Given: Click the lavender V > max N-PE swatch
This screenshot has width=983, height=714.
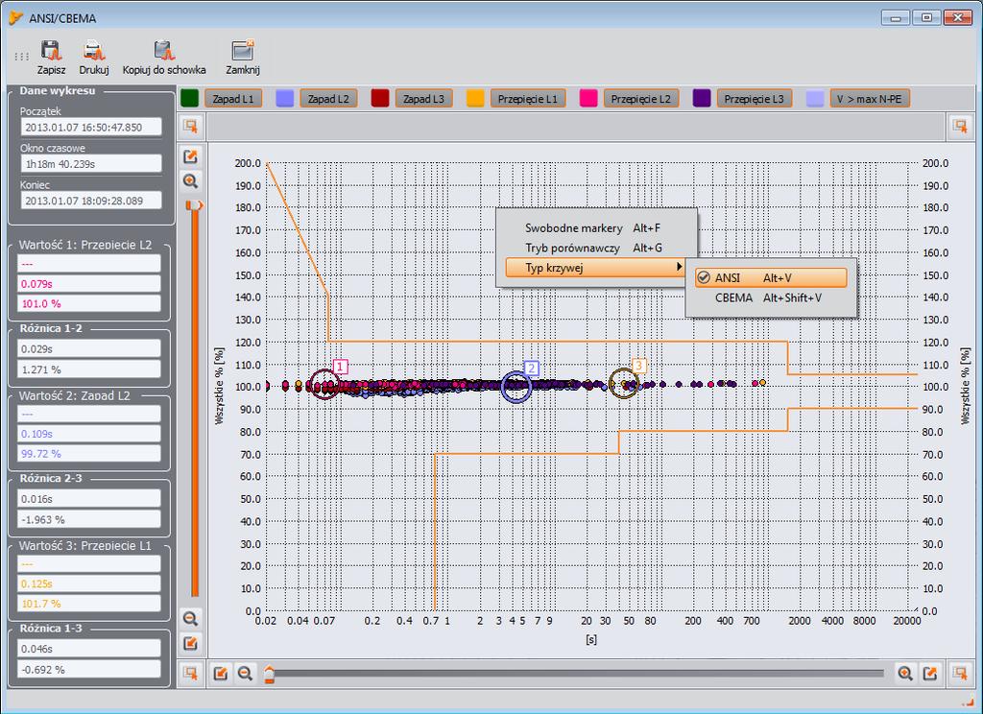Looking at the screenshot, I should [x=814, y=99].
